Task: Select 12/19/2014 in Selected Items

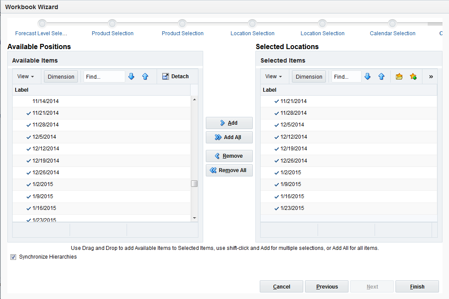Action: tap(349, 149)
